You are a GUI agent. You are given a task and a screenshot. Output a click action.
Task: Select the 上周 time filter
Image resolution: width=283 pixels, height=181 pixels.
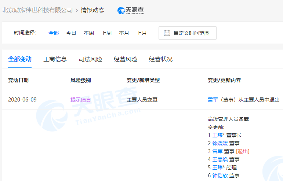click(x=106, y=33)
